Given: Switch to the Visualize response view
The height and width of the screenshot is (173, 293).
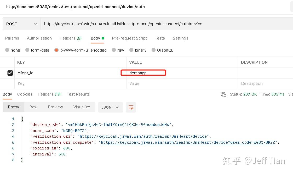Looking at the screenshot, I should (x=82, y=107).
